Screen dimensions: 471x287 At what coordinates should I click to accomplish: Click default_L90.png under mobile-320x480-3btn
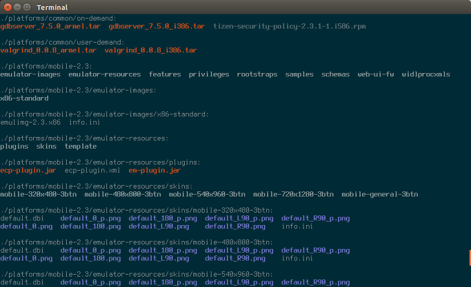(x=159, y=226)
